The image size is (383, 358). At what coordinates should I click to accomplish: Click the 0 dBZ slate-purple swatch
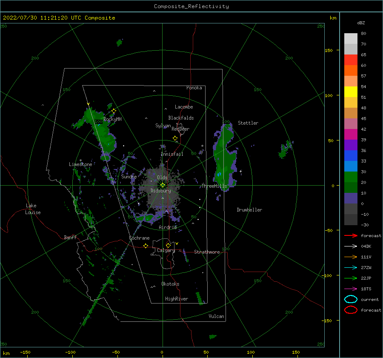tap(351, 198)
